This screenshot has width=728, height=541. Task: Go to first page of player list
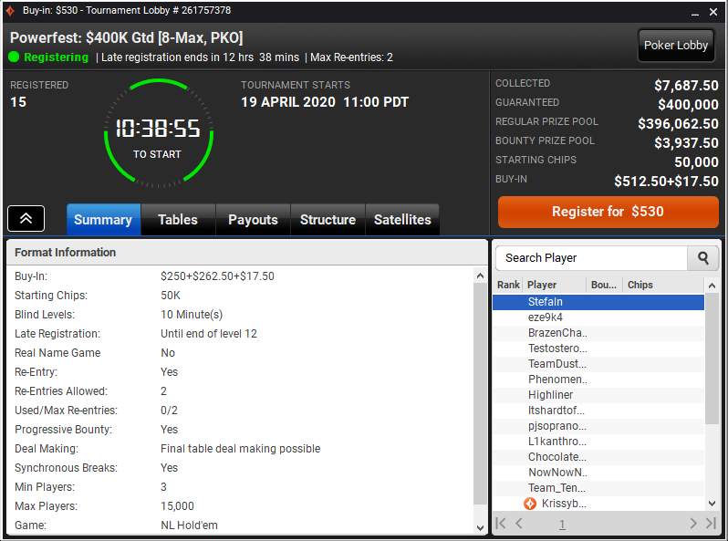tap(501, 524)
